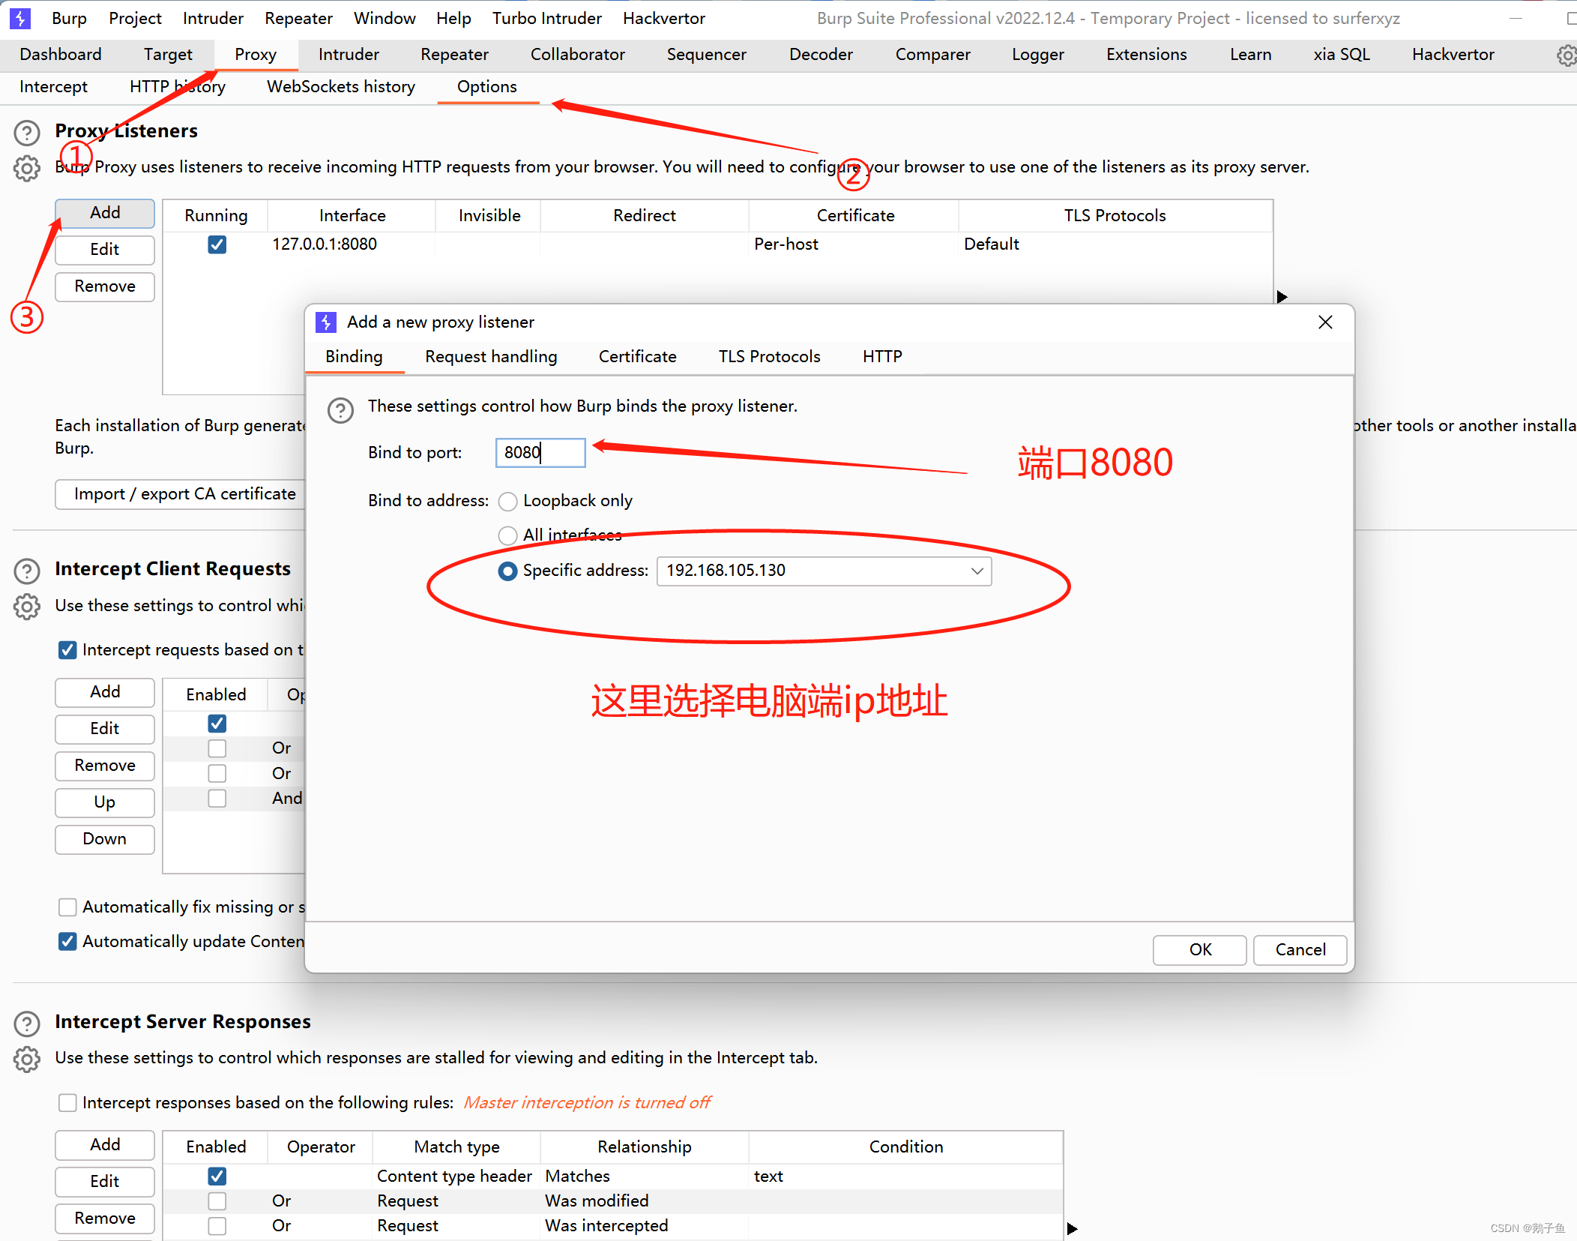Open the Intercept Server Responses gear icon
This screenshot has height=1241, width=1577.
(x=27, y=1059)
